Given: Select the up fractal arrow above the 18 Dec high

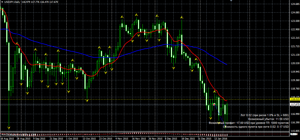Looking at the screenshot, I should [182, 17].
